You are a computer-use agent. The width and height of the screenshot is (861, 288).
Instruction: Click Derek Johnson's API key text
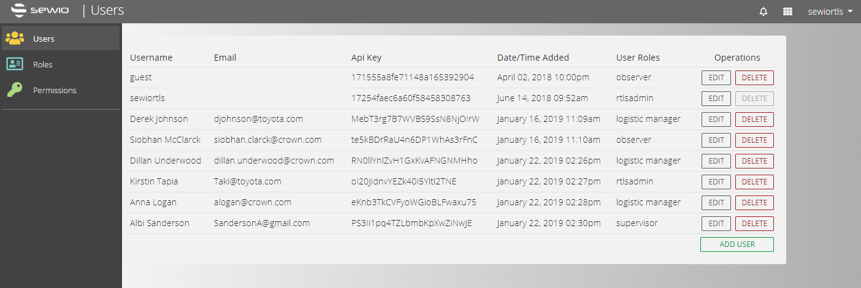[x=415, y=119]
